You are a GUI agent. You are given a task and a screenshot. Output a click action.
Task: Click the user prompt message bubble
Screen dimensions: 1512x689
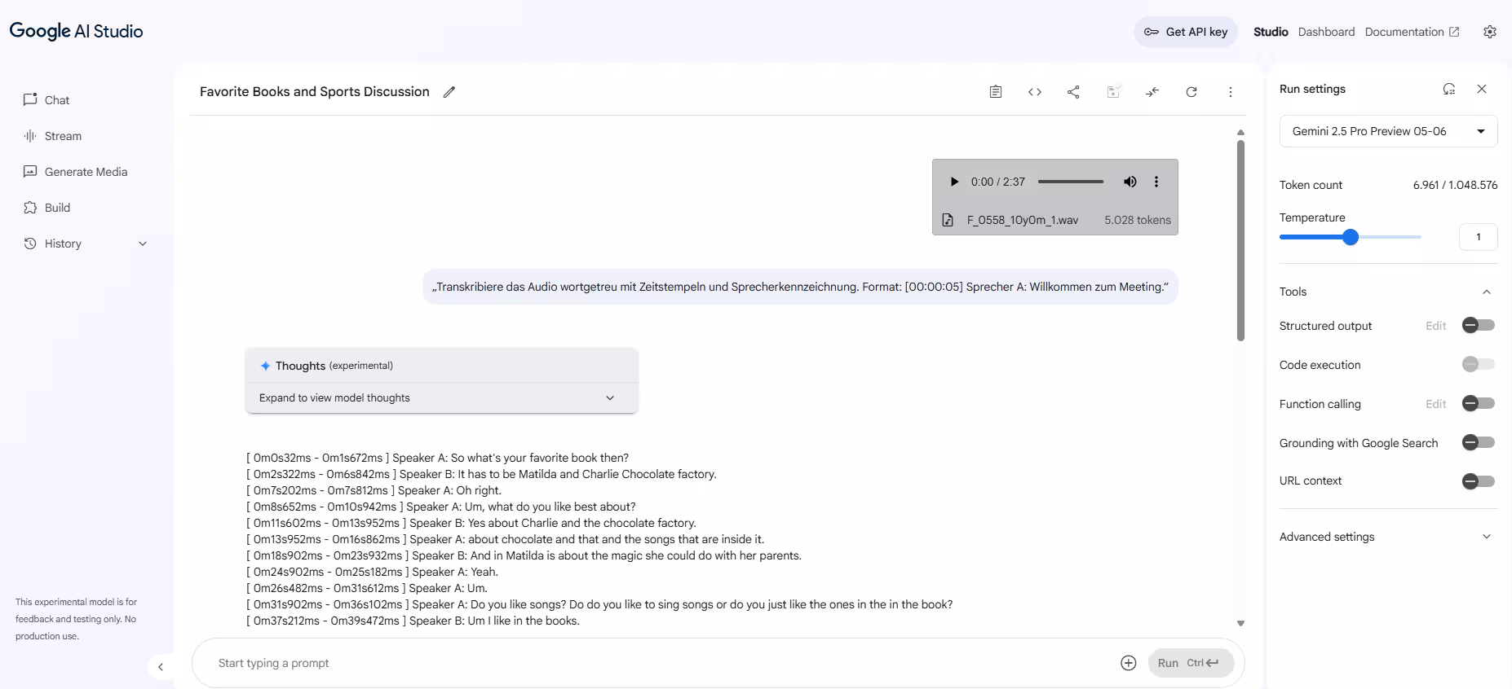click(800, 287)
